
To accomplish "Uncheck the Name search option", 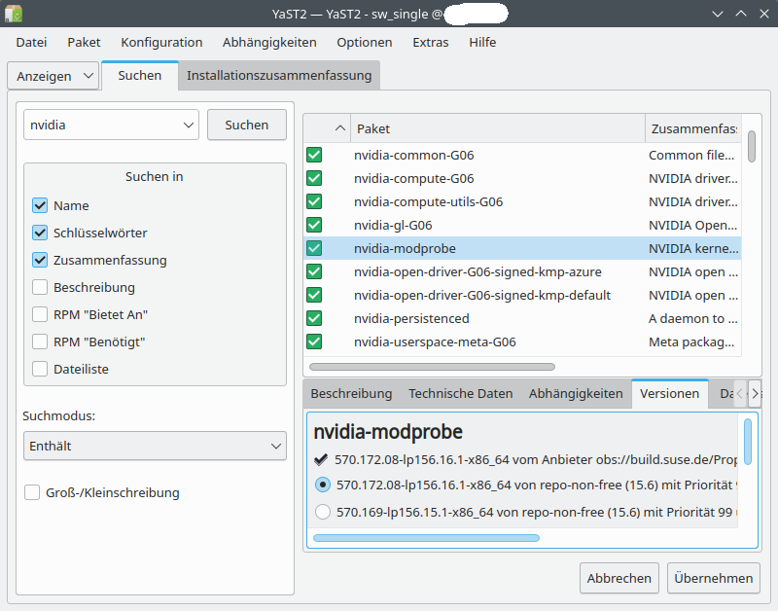I will (x=40, y=205).
